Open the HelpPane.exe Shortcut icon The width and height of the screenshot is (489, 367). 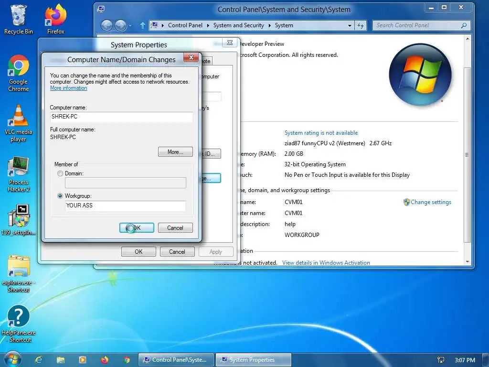tap(19, 324)
